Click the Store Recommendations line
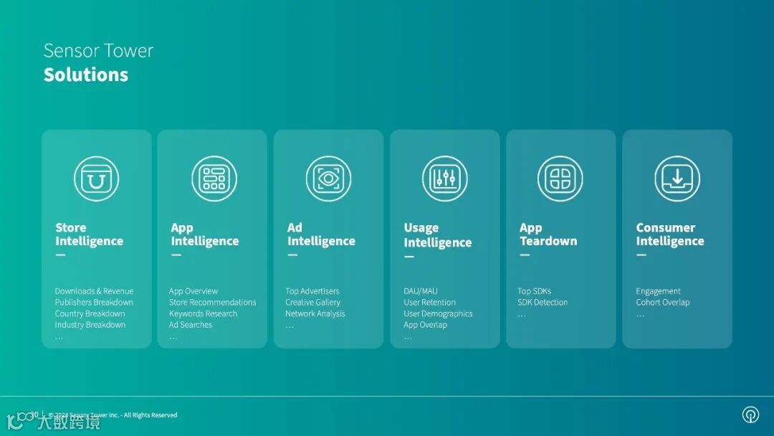The image size is (774, 436). [x=212, y=302]
